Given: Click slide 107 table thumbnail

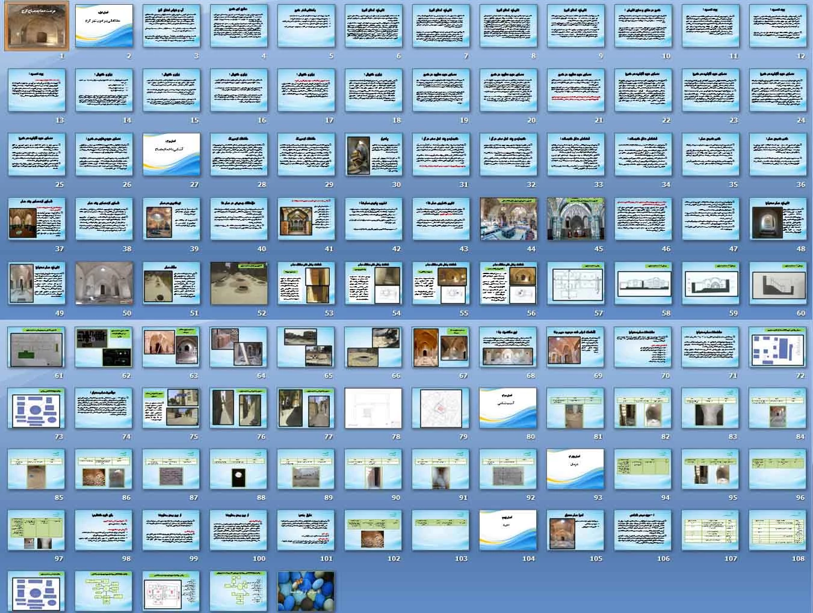Looking at the screenshot, I should tap(711, 530).
